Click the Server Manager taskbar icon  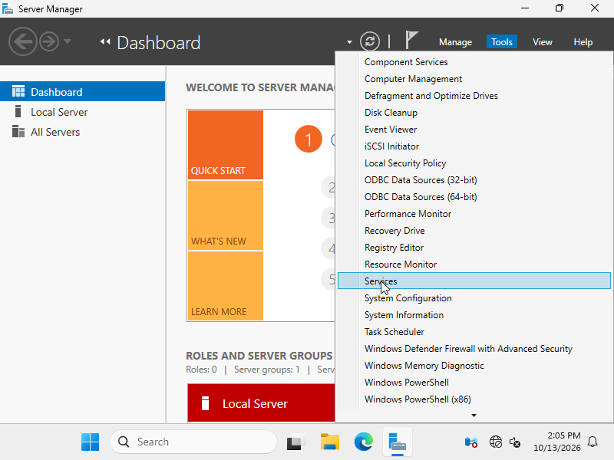(397, 442)
